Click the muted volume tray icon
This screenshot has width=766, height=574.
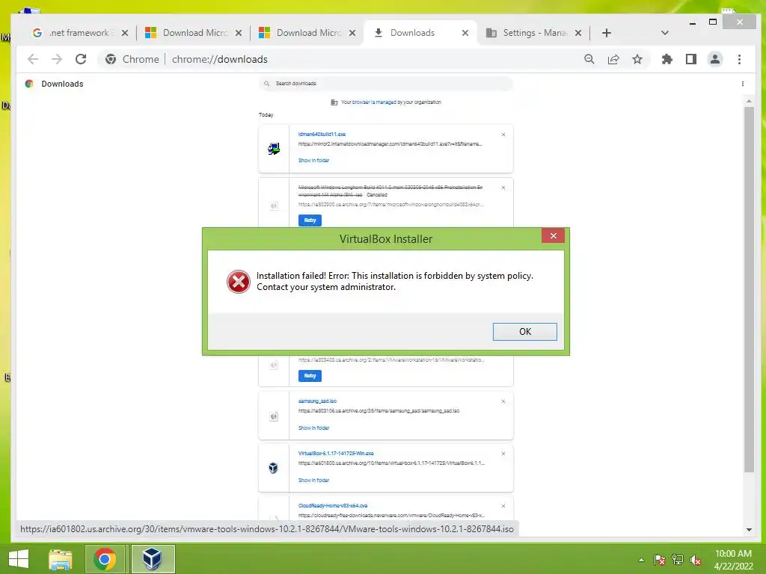695,560
